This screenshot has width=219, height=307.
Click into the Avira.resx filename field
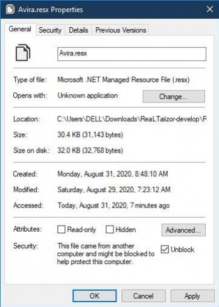tap(132, 54)
